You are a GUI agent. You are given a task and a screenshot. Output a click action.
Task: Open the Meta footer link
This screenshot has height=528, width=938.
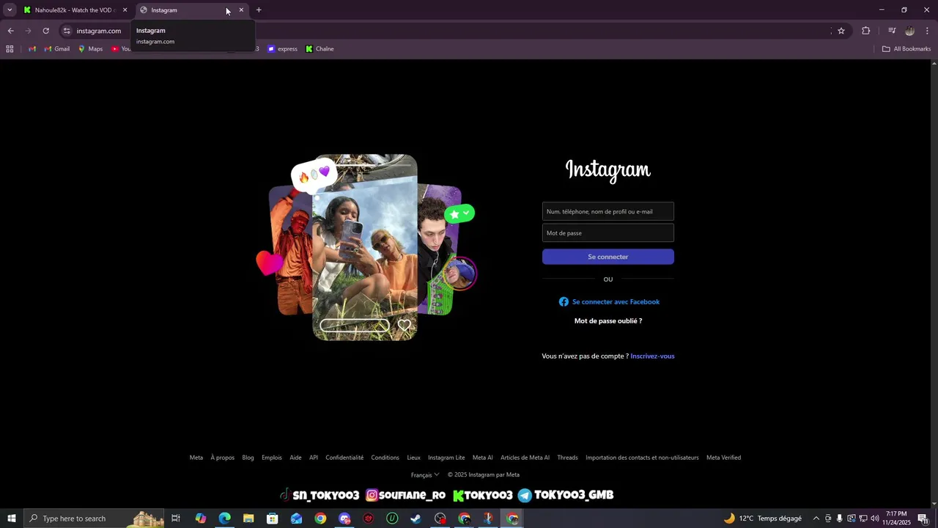pyautogui.click(x=196, y=458)
